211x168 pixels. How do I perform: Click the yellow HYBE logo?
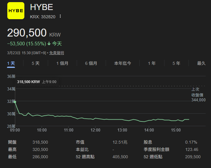click(16, 11)
